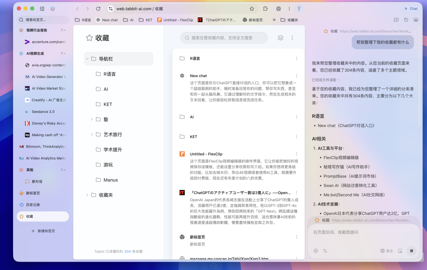Open Untitled - FlexClip bookmark bar item

[175, 20]
